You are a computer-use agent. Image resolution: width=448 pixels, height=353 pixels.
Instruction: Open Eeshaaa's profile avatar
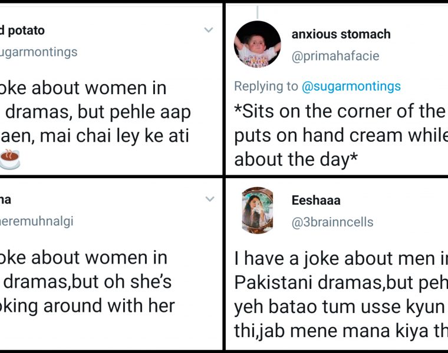point(258,212)
